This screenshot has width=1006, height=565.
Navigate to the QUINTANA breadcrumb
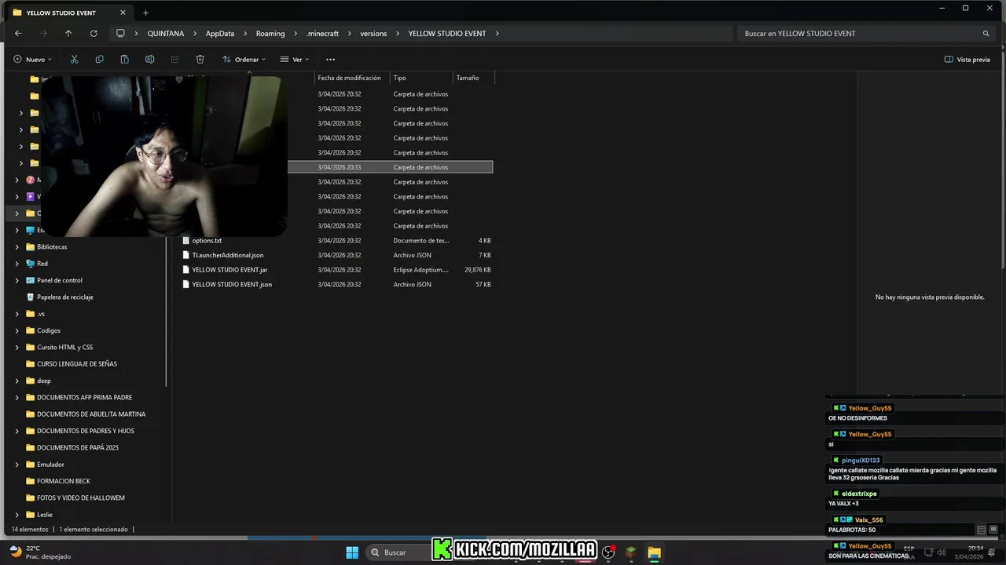tap(166, 33)
